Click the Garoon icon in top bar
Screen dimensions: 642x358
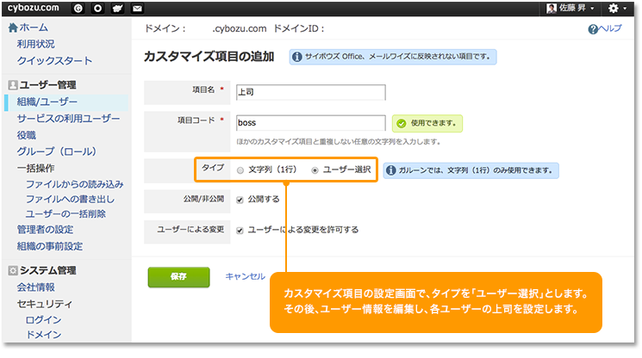coord(79,8)
